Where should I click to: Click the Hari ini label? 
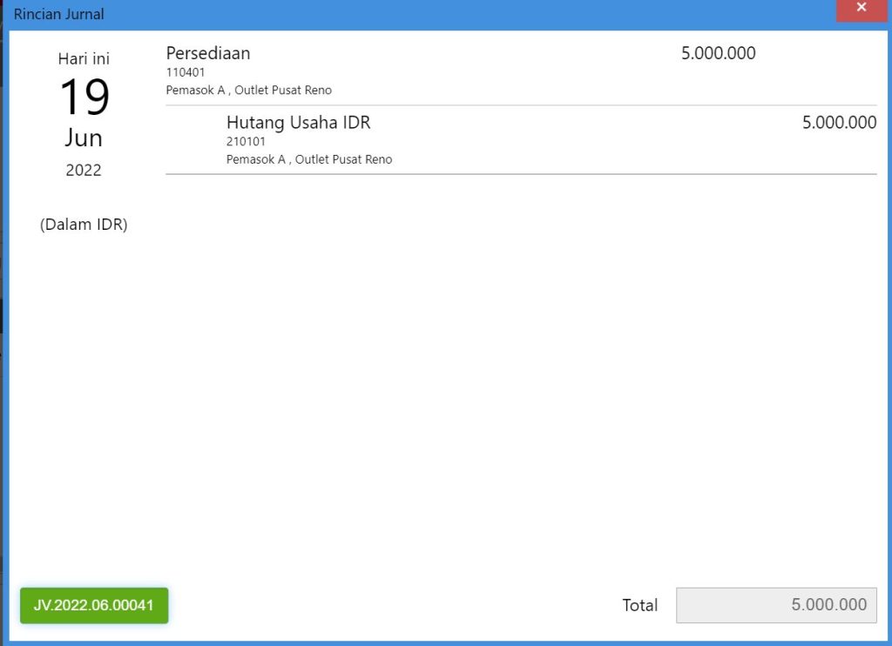click(84, 59)
